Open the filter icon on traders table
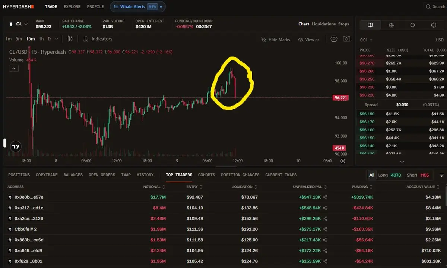Screen dimensions: 447x268 point(442,175)
